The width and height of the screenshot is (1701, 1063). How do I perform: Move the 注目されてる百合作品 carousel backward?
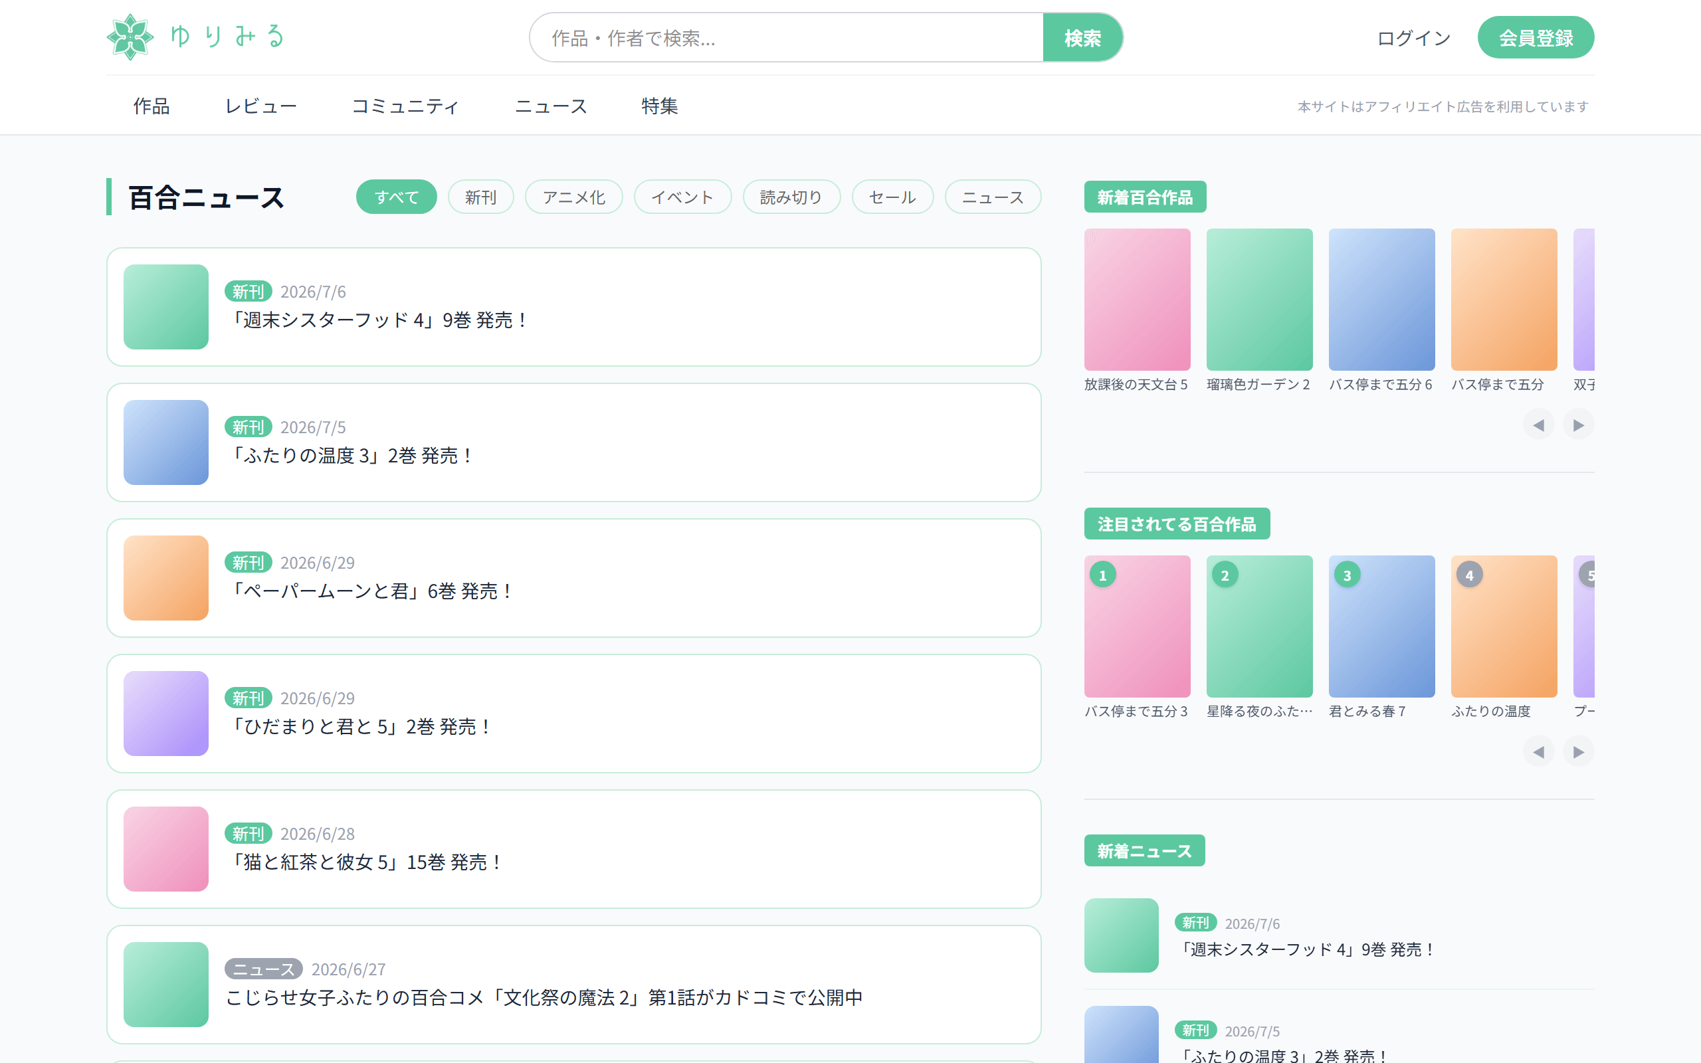pyautogui.click(x=1539, y=751)
